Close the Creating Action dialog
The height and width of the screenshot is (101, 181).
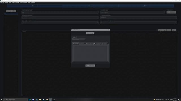click(x=109, y=30)
